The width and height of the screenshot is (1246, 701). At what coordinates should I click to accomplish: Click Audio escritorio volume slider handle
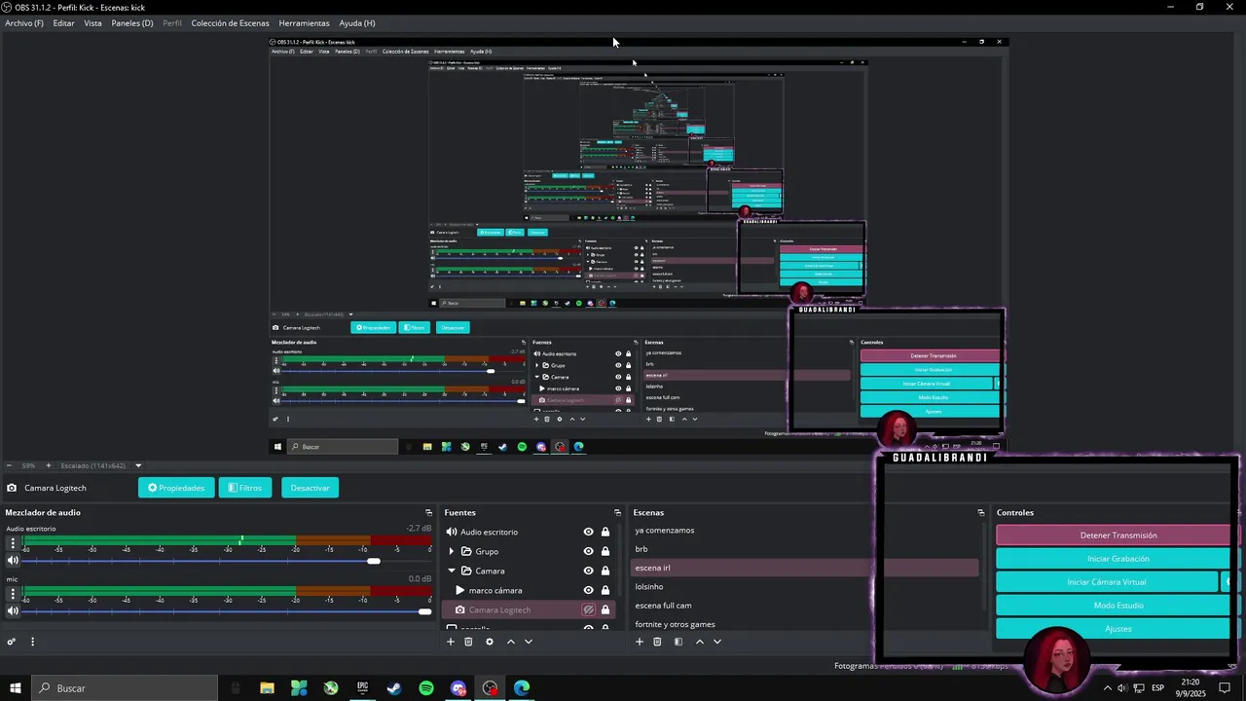pyautogui.click(x=374, y=561)
